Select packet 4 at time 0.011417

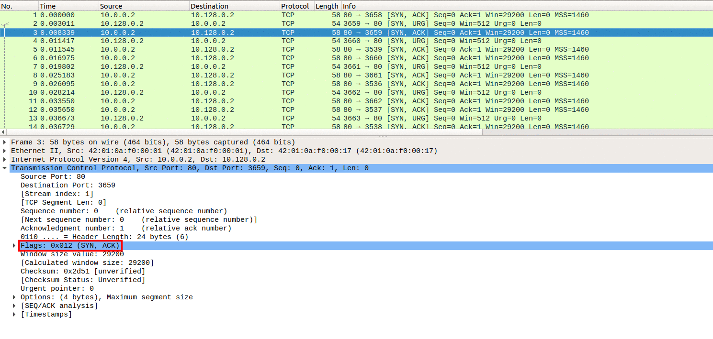click(x=356, y=41)
